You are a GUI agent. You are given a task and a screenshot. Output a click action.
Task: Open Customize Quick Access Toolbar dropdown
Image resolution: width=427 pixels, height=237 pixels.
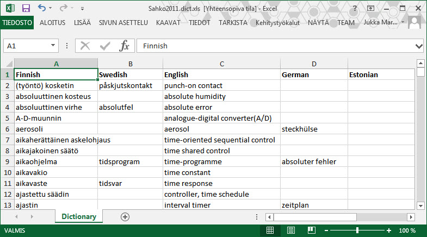[x=82, y=9]
